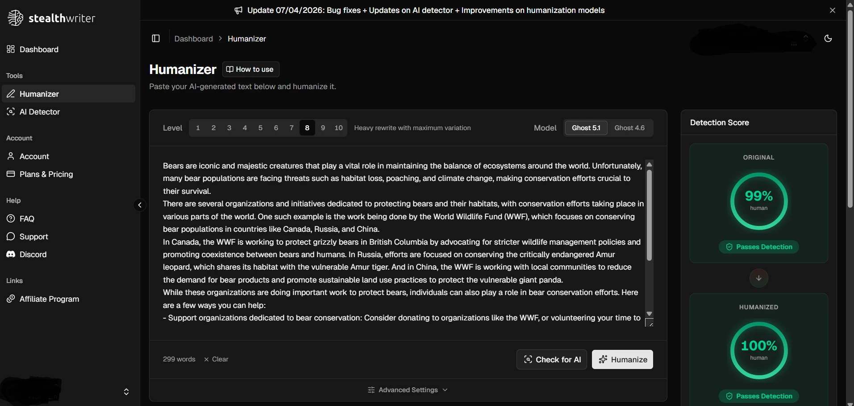Collapse the sidebar using the panel icon
Screen dimensions: 854x406
(156, 38)
